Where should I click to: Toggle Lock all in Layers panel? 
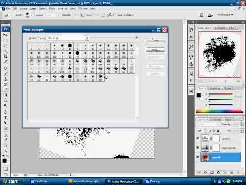[218, 131]
